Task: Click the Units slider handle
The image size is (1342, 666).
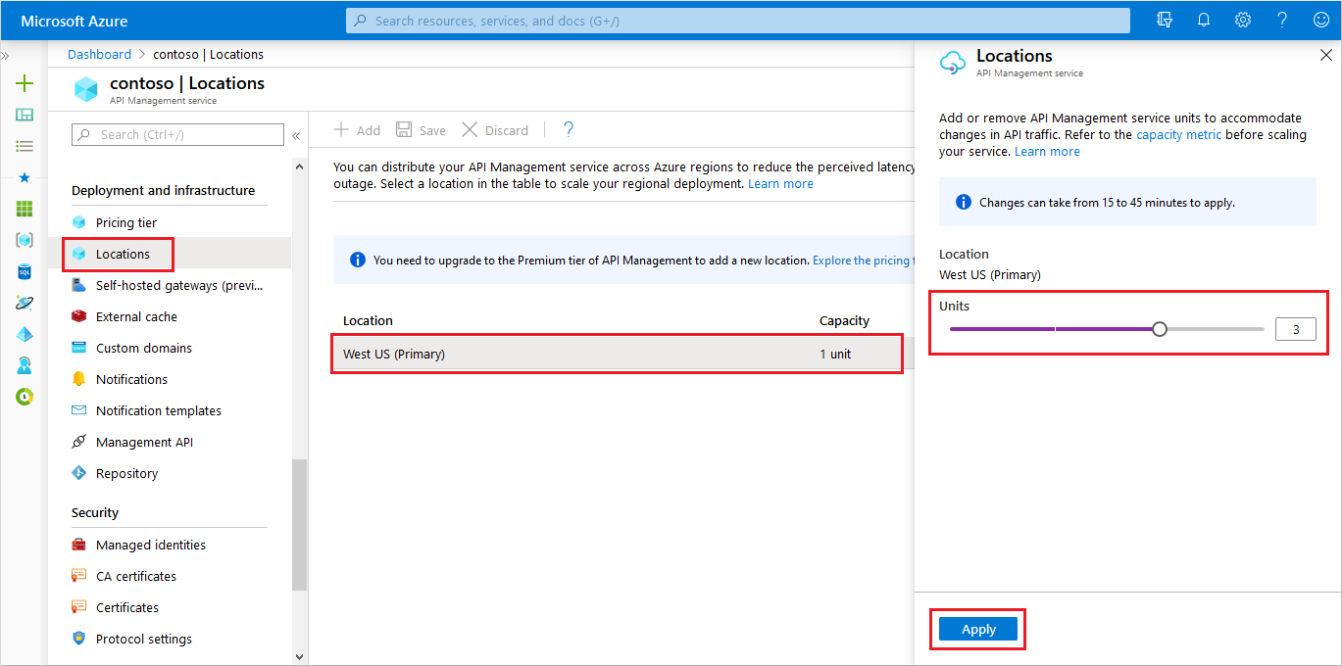Action: (x=1160, y=329)
